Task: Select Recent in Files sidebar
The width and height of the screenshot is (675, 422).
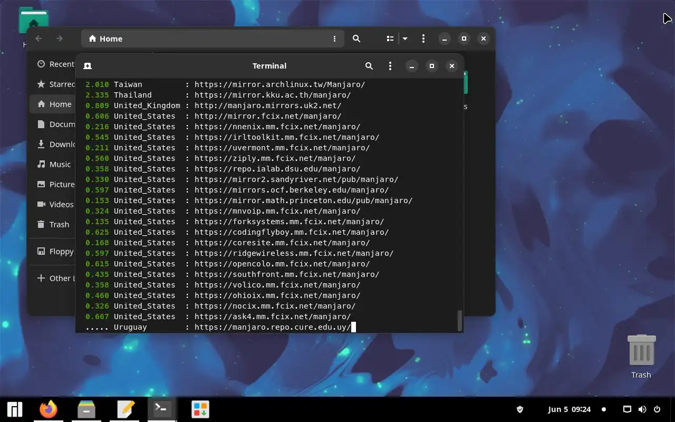Action: (x=53, y=64)
